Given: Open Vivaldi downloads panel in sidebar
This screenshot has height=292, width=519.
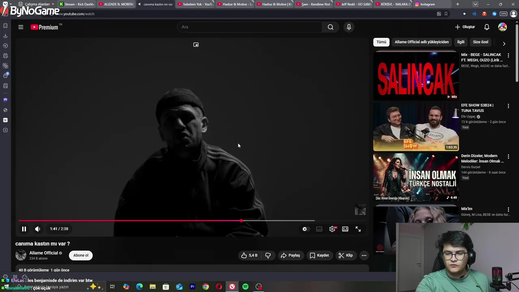Looking at the screenshot, I should [5, 36].
